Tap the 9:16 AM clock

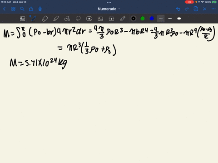(6, 2)
